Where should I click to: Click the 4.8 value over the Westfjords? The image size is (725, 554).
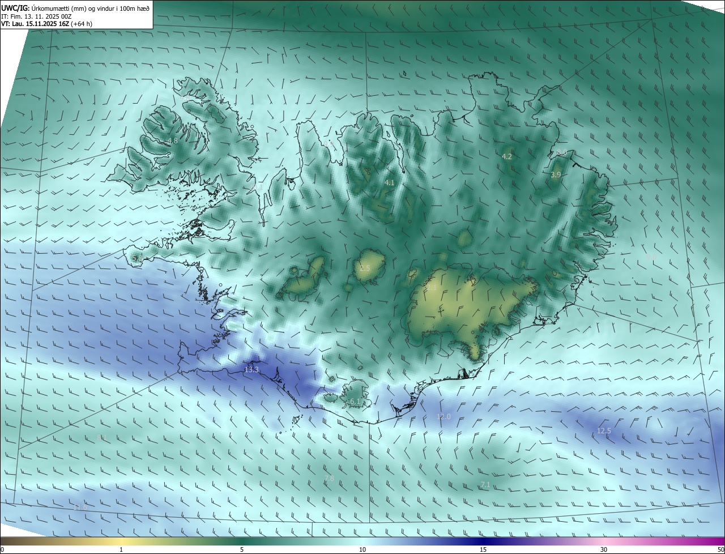pos(172,141)
